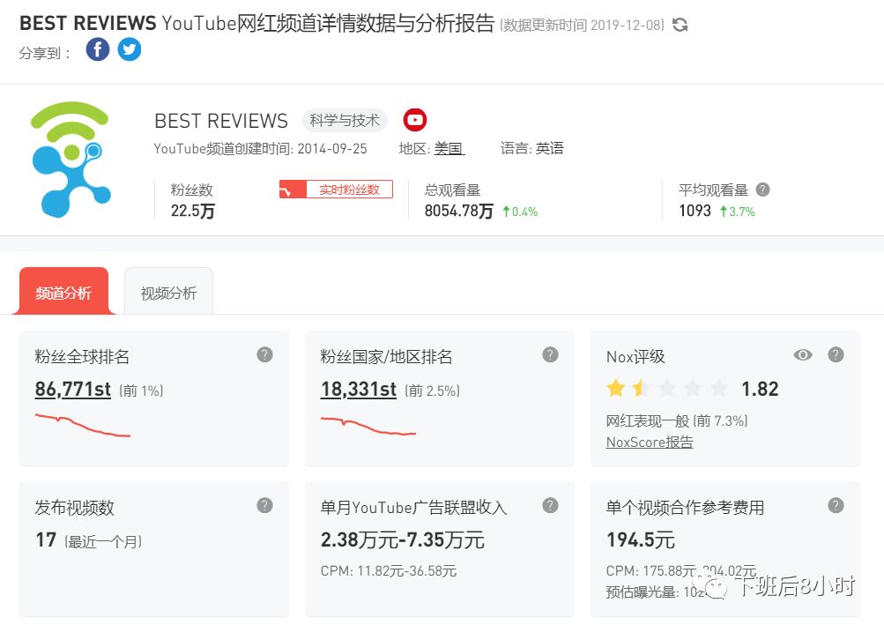Image resolution: width=884 pixels, height=625 pixels.
Task: Open help tip for 单个视频合作参考费用
Action: click(x=835, y=505)
